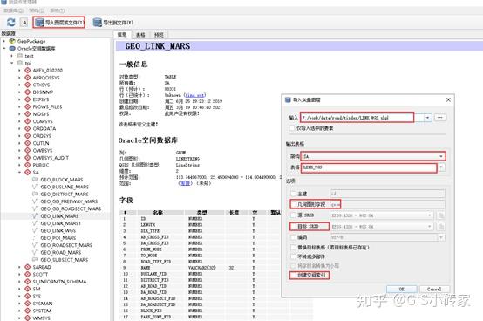Check the 创建空间索引 checkbox
The image size is (483, 321).
click(294, 275)
